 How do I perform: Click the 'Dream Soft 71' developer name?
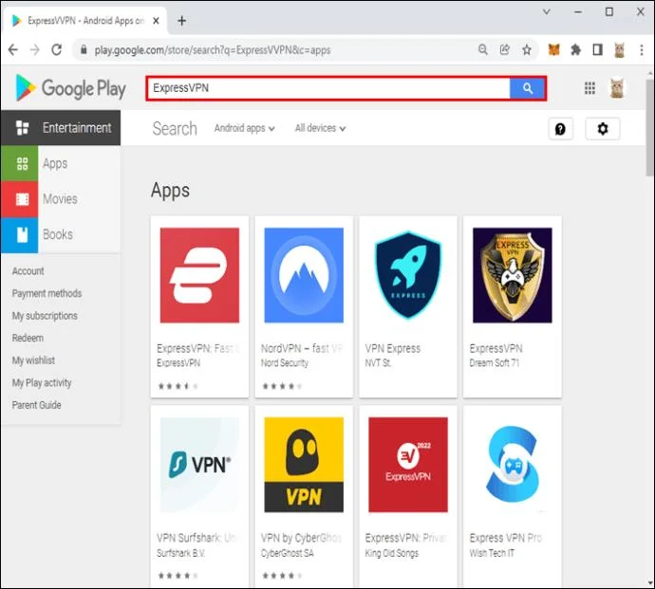pyautogui.click(x=495, y=362)
